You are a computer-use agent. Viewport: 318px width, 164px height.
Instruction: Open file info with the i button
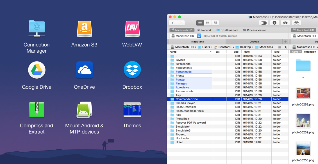(x=274, y=23)
